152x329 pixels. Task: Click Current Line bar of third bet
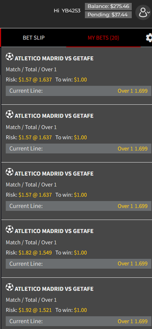tap(78, 206)
